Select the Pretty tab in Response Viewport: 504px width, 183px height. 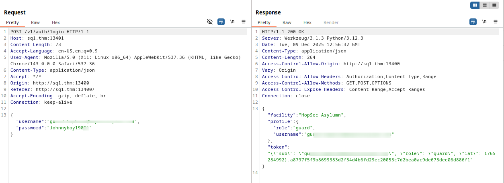click(264, 22)
